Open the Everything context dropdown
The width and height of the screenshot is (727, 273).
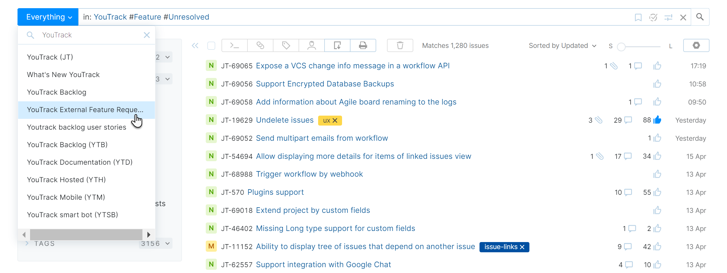pos(48,17)
